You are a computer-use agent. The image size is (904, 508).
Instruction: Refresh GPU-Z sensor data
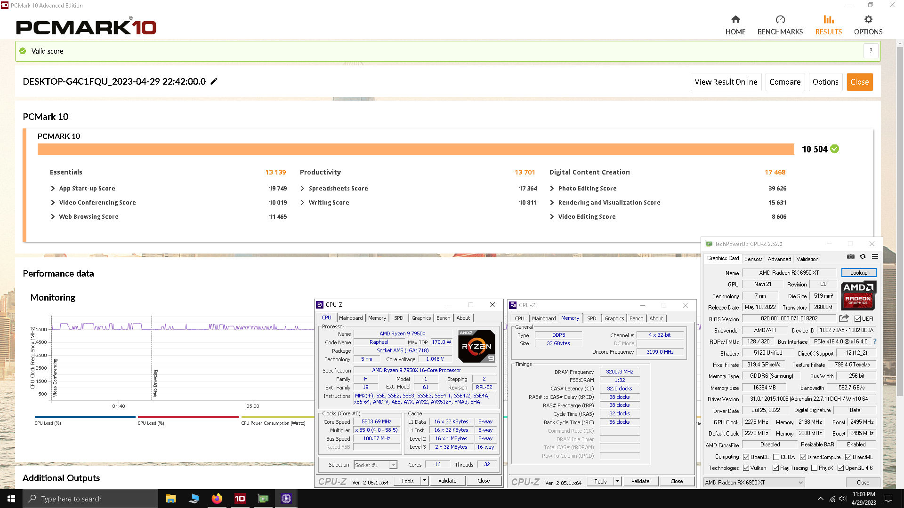tap(863, 257)
